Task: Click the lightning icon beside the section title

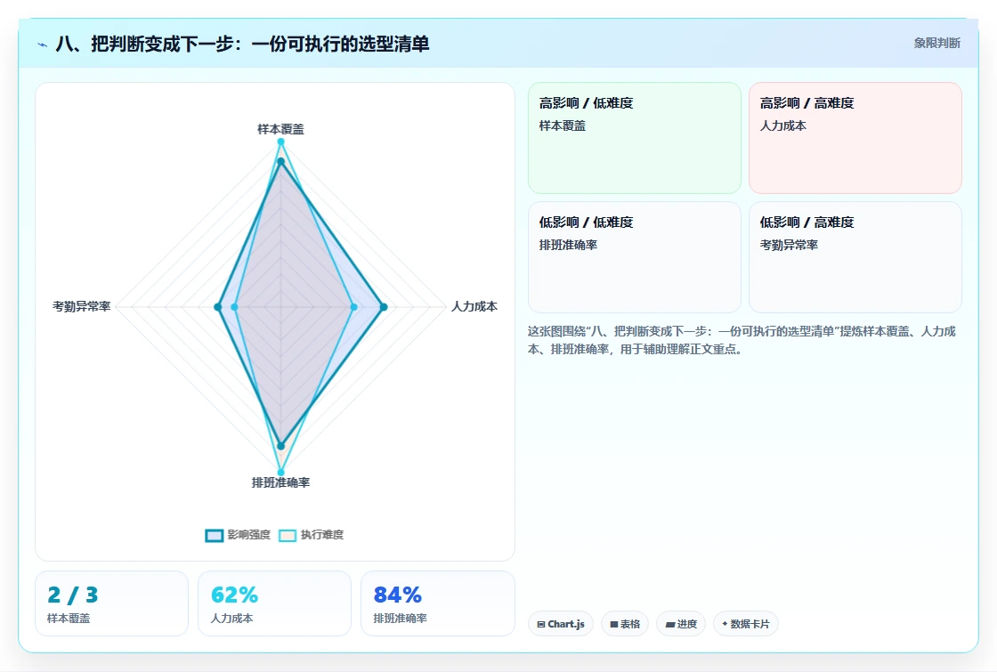Action: tap(43, 45)
